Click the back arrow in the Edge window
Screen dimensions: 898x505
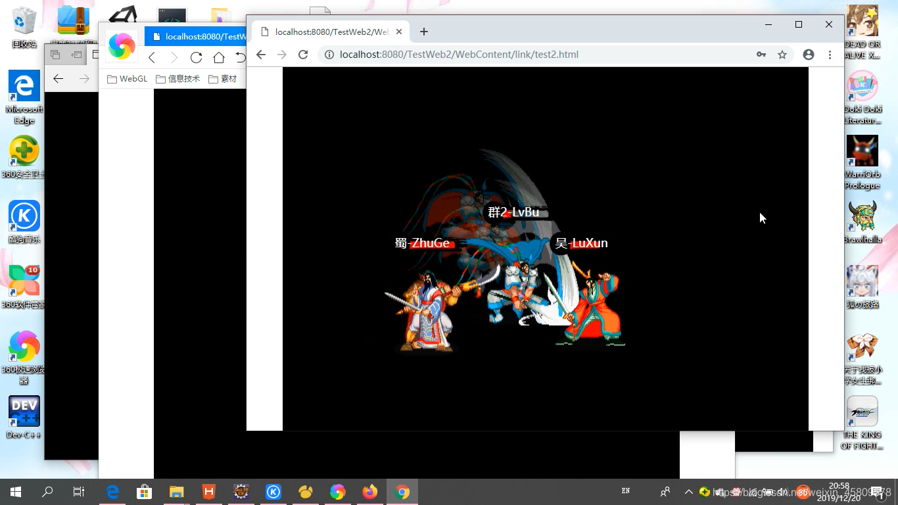[x=59, y=79]
